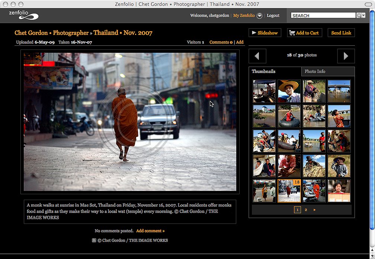Viewport: 375px width, 259px height.
Task: Click the Add to Cart shopping cart icon
Action: (x=292, y=33)
